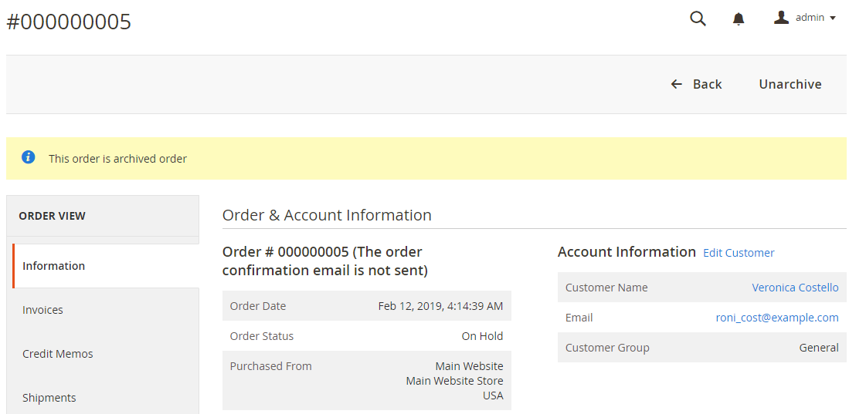Click the Edit Customer link
Viewport: 866px width, 414px height.
[739, 253]
